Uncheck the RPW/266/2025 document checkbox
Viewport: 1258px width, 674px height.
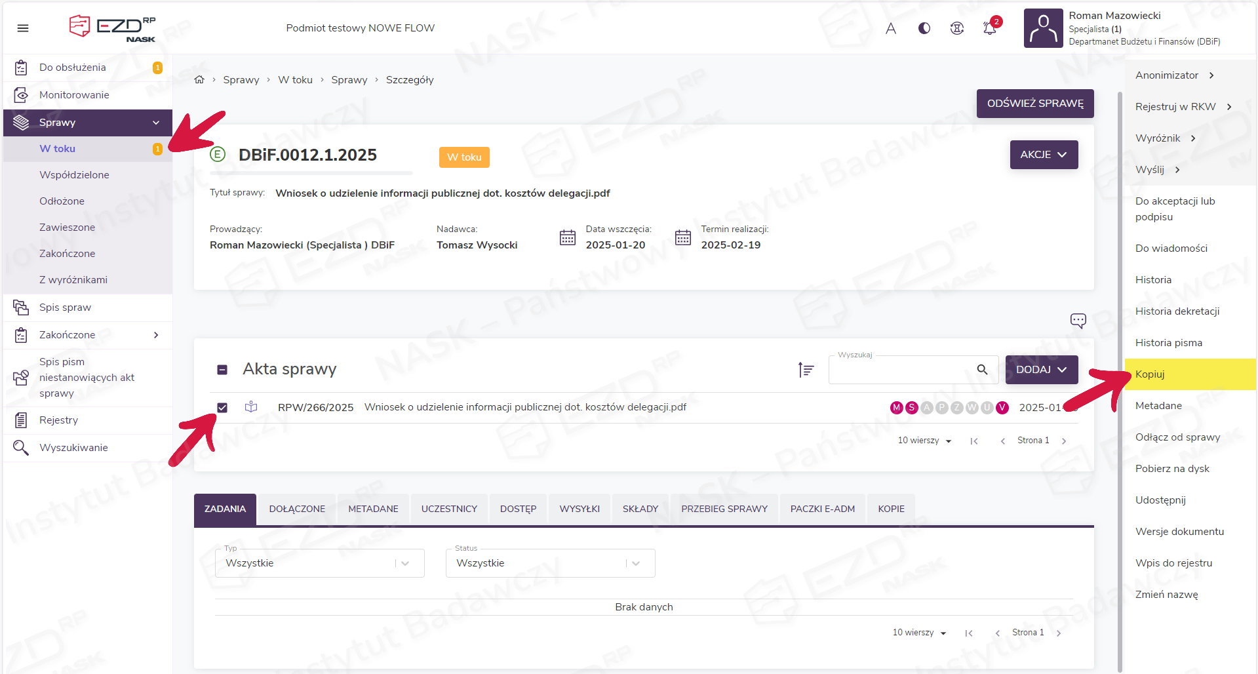[x=222, y=408]
